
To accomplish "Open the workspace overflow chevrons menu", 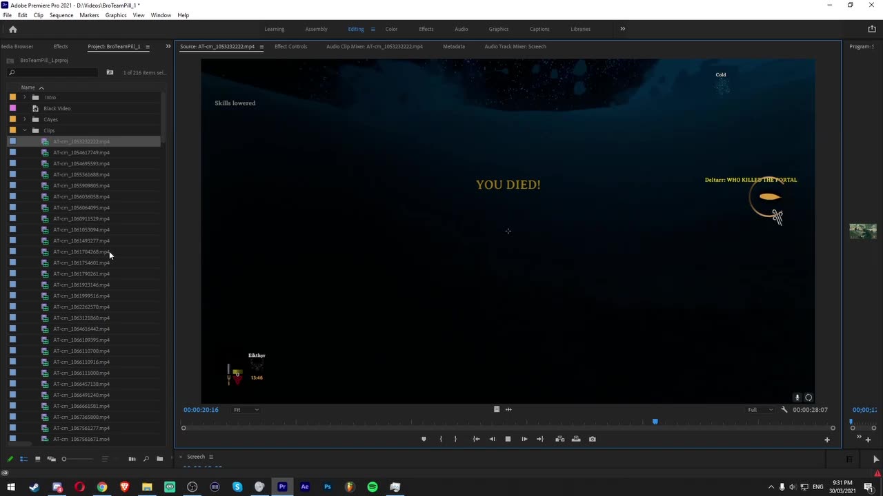I will 622,29.
